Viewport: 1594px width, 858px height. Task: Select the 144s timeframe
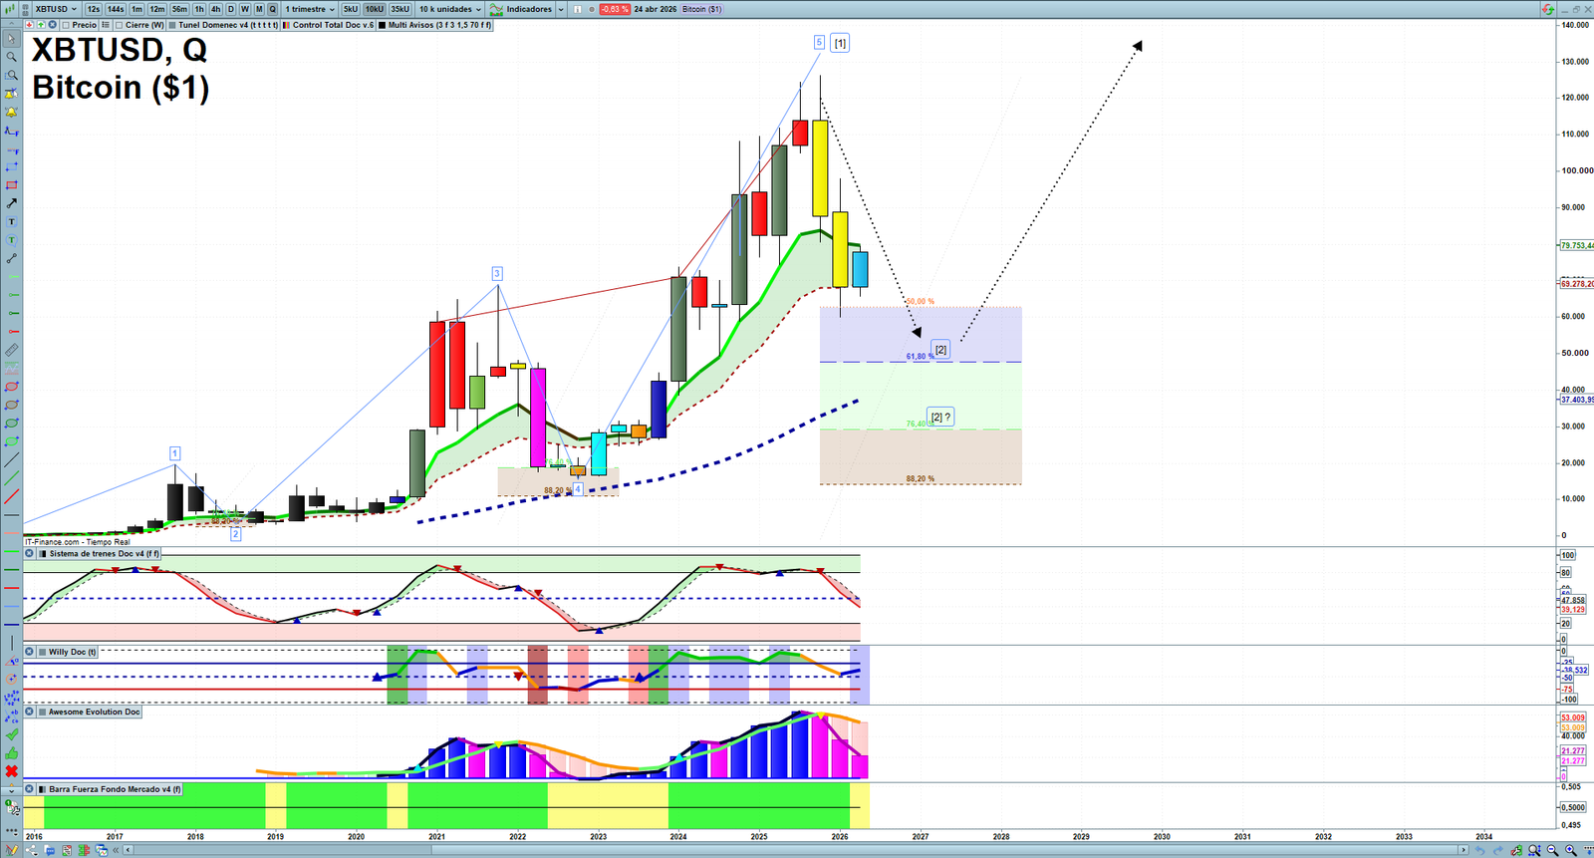point(116,9)
